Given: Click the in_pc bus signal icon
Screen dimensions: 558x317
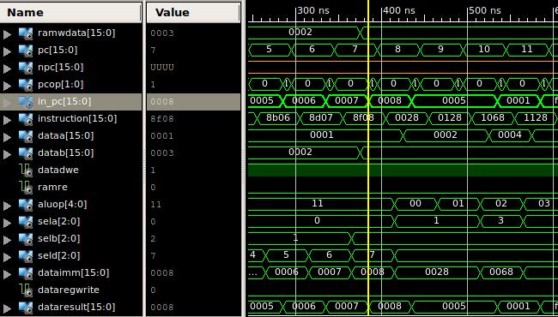Looking at the screenshot, I should click(26, 102).
